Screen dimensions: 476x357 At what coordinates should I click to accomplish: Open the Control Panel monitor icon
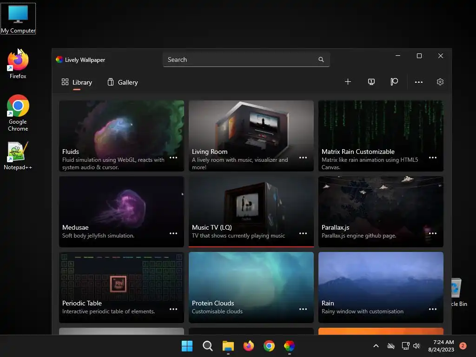(371, 82)
